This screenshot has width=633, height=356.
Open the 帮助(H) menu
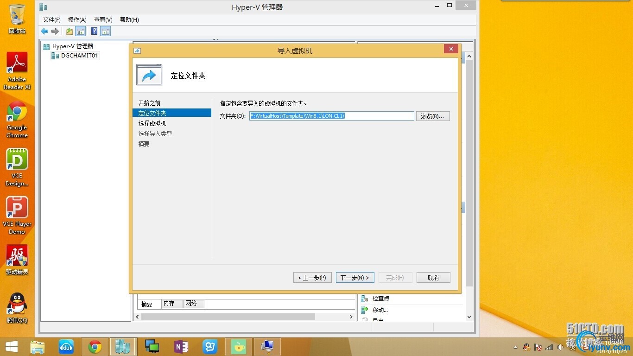tap(129, 20)
